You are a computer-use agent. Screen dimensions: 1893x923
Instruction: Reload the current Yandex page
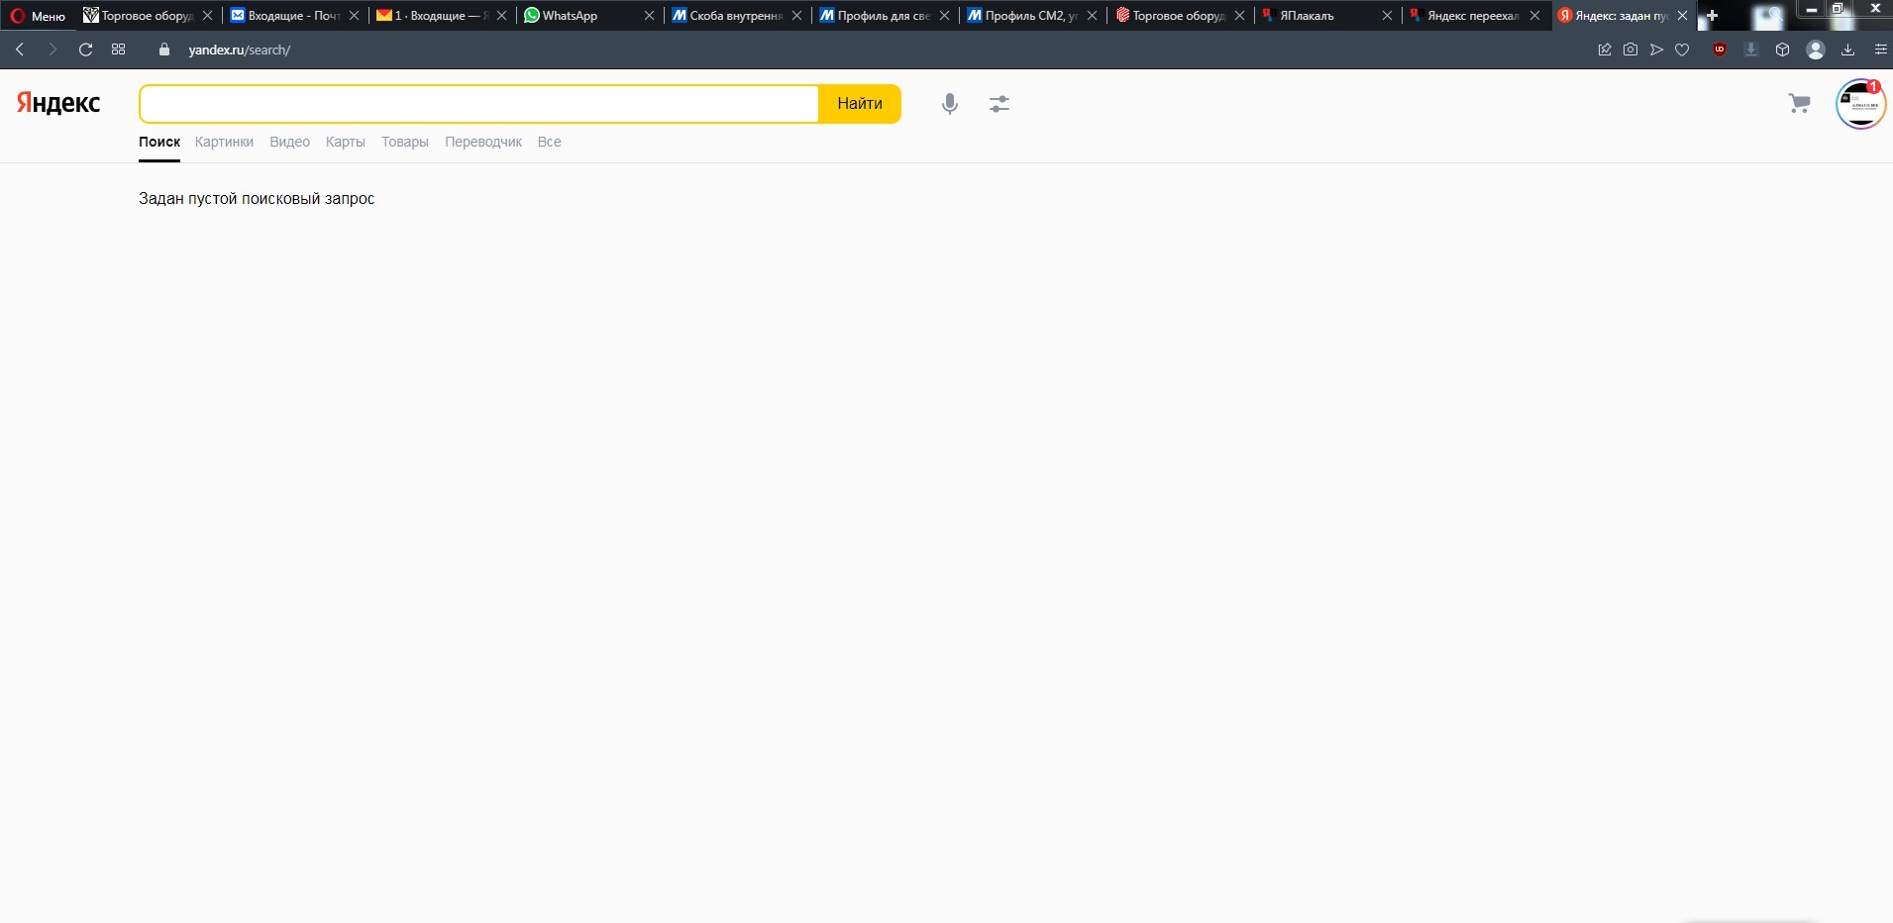(86, 50)
